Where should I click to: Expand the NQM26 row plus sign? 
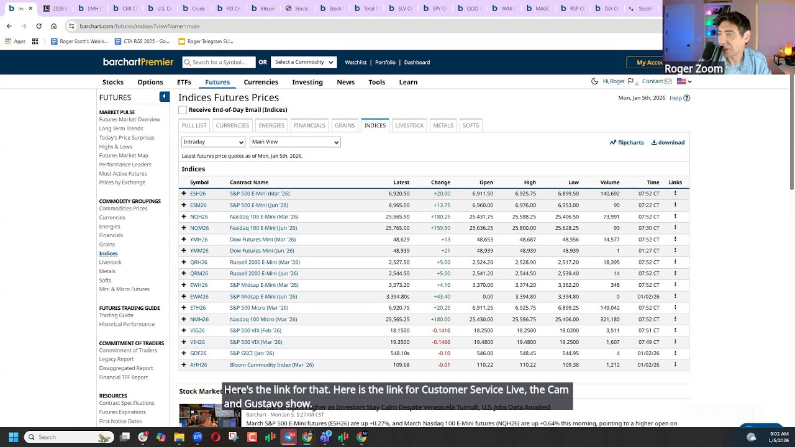[184, 228]
